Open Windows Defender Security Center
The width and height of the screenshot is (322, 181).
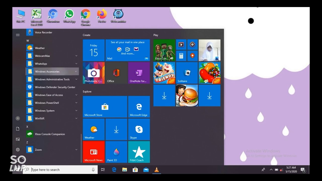[52, 87]
